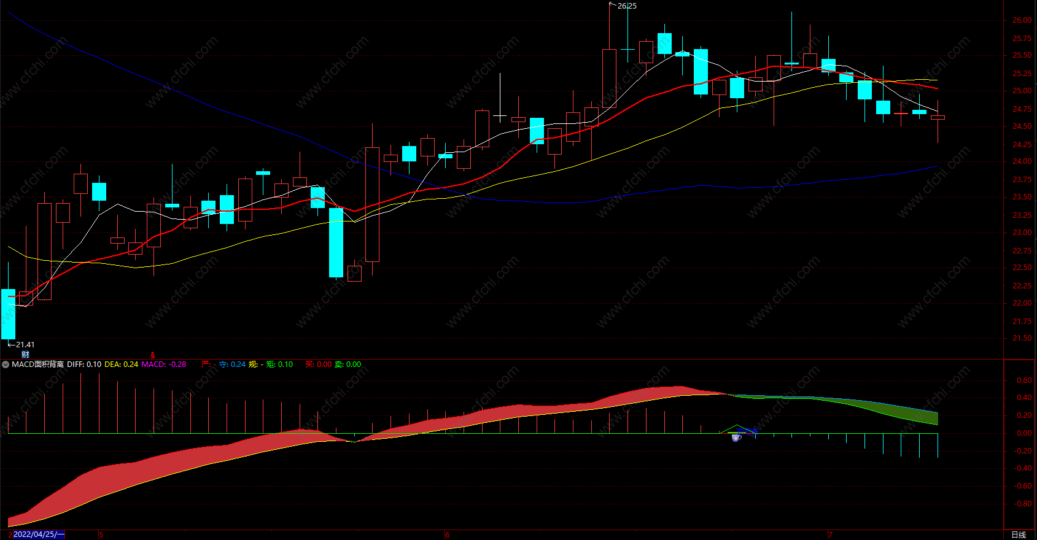This screenshot has width=1037, height=540.
Task: Click the 26.00 price axis label
Action: (x=1022, y=20)
